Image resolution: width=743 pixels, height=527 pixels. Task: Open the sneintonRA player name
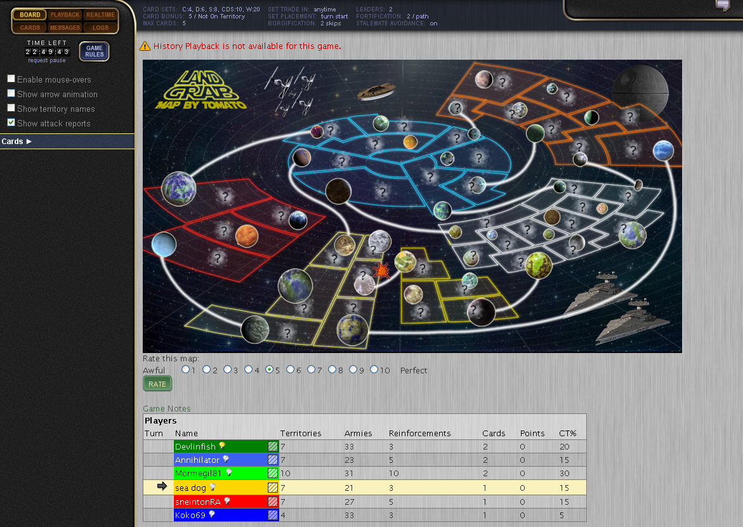tap(197, 502)
